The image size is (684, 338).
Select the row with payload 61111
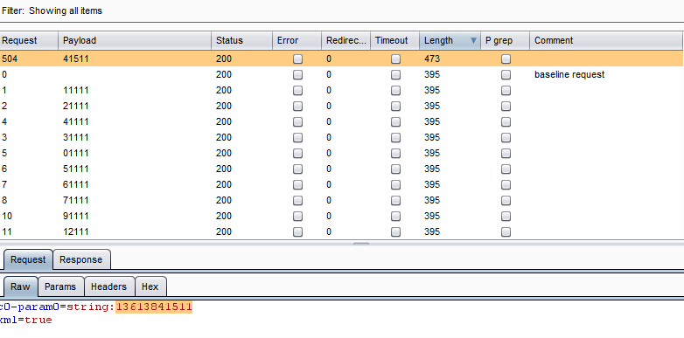pos(341,184)
